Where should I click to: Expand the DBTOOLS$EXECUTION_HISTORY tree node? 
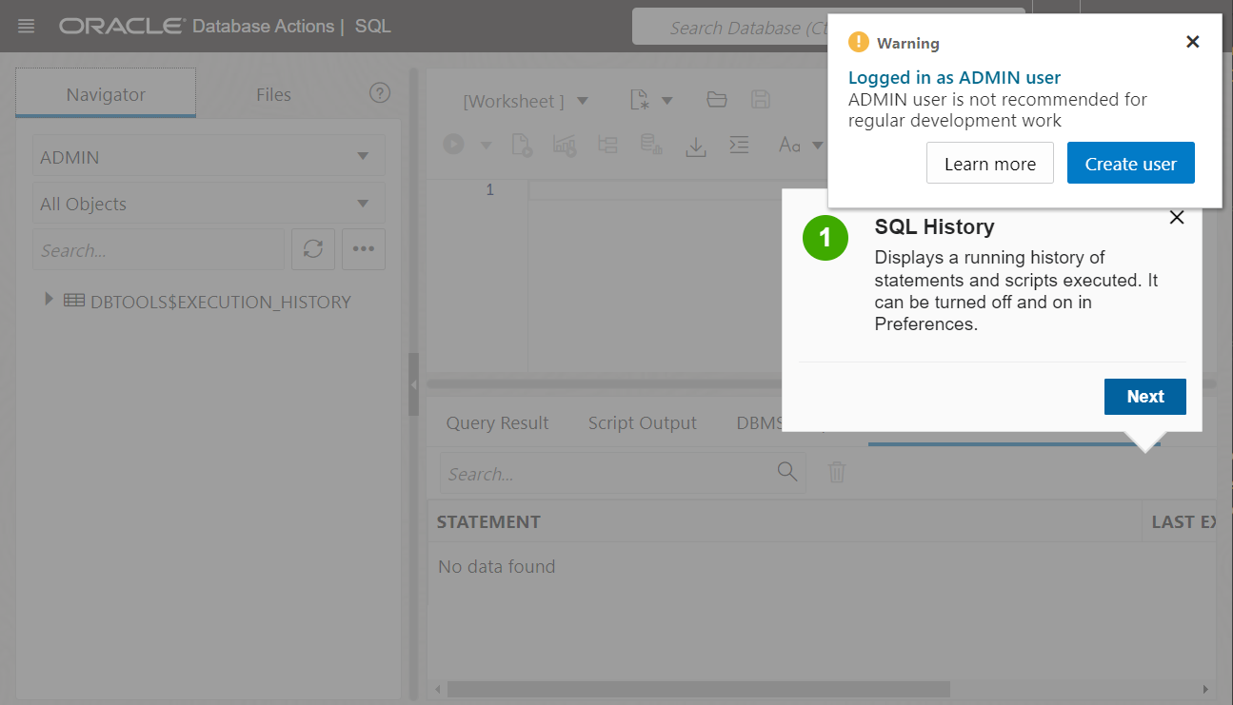click(50, 300)
